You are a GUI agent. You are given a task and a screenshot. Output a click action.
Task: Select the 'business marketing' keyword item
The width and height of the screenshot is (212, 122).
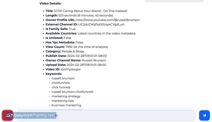66,105
